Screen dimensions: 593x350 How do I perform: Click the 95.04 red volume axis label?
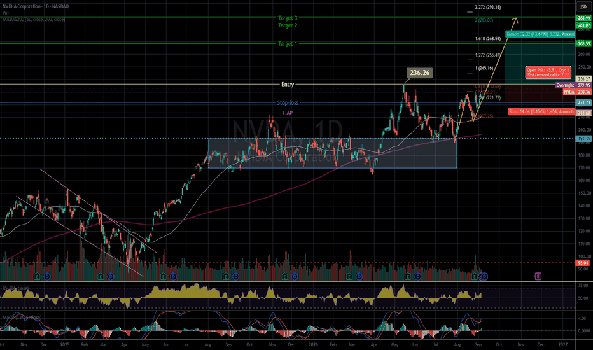(583, 263)
